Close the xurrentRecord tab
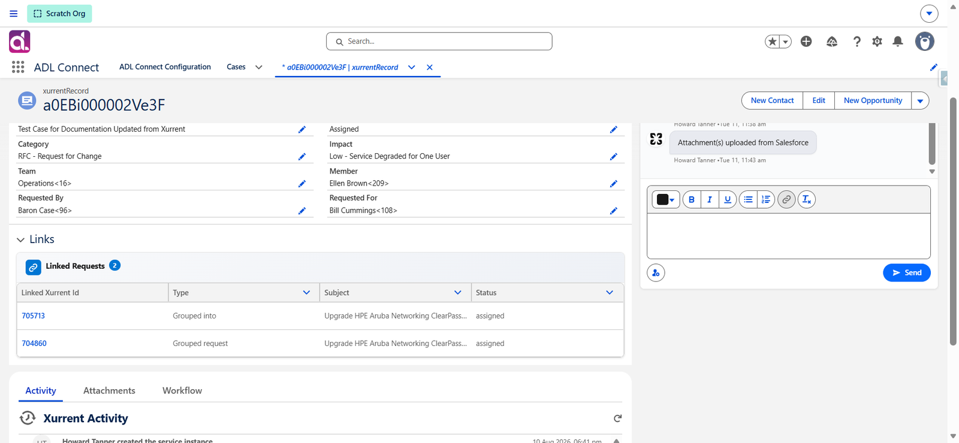This screenshot has height=443, width=959. pyautogui.click(x=430, y=67)
